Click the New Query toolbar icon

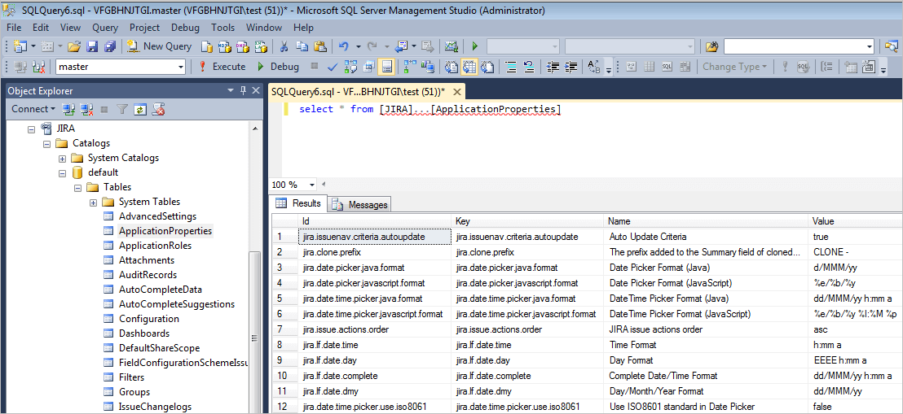click(x=160, y=46)
